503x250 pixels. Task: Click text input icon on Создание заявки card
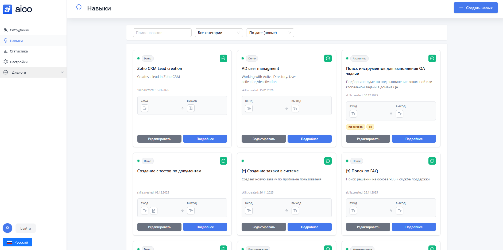pos(249,211)
